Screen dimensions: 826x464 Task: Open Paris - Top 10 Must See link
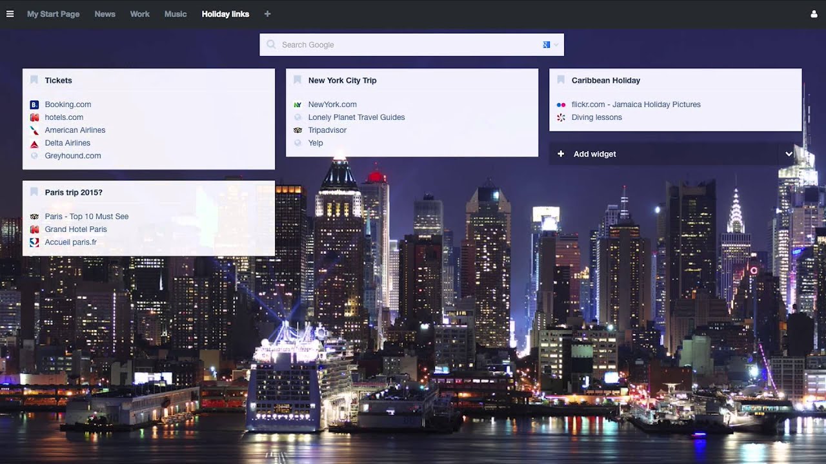tap(86, 217)
